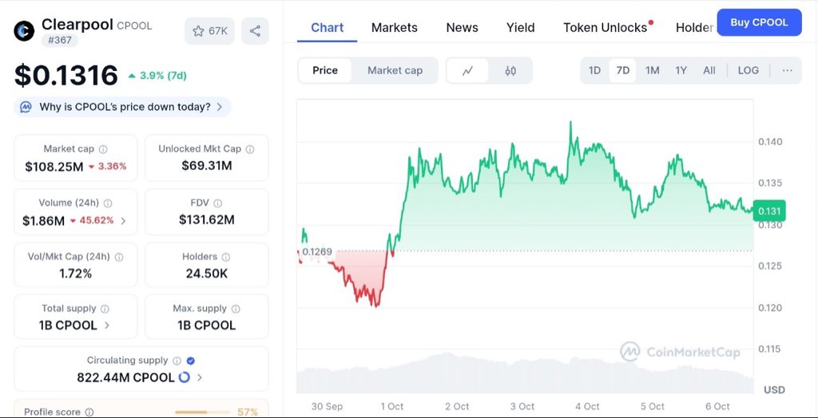Viewport: 818px width, 418px height.
Task: Open the Token Unlocks tab
Action: tap(606, 28)
